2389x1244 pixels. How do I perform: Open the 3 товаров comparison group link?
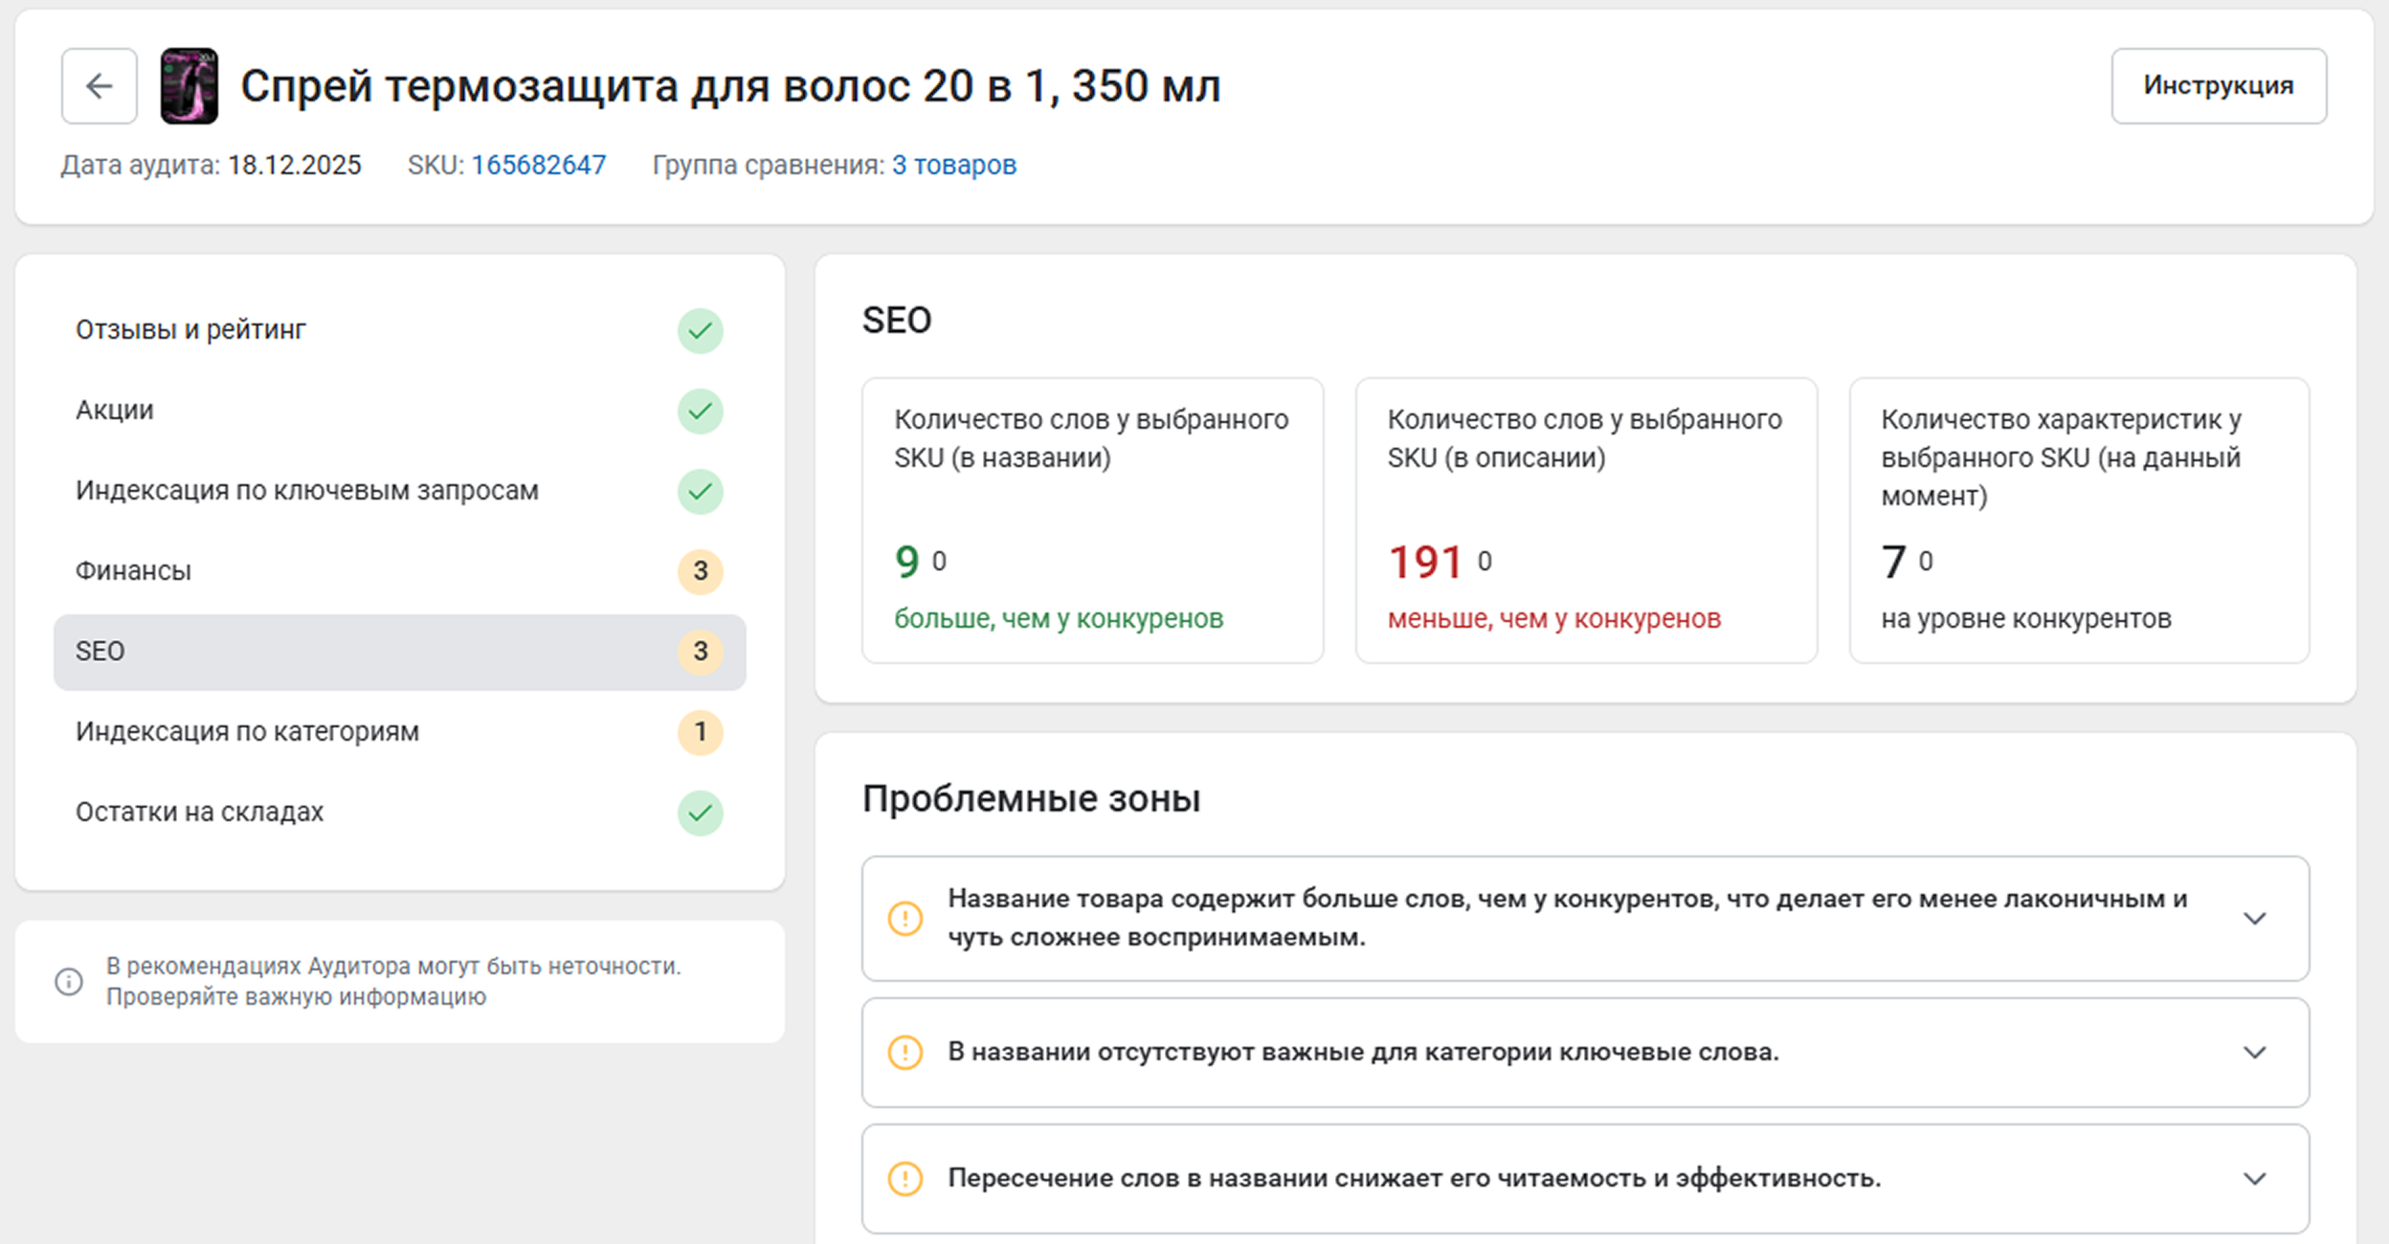point(953,166)
